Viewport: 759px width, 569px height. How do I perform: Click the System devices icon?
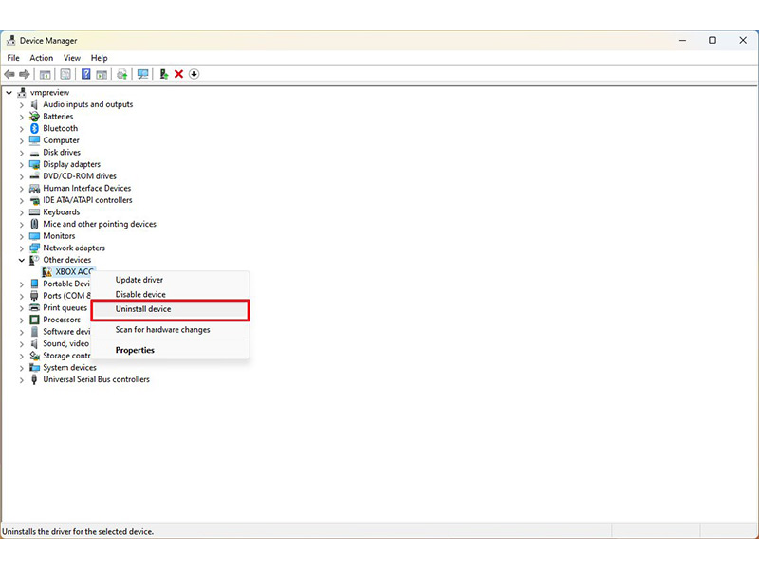[34, 368]
